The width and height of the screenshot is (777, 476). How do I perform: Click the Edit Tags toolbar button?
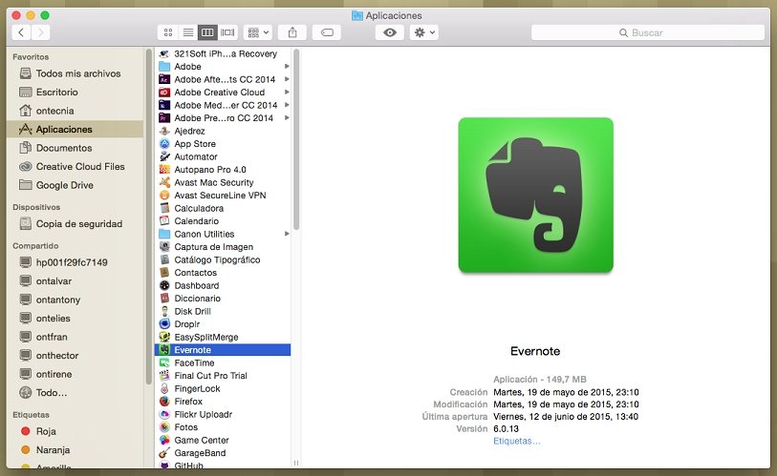(327, 32)
